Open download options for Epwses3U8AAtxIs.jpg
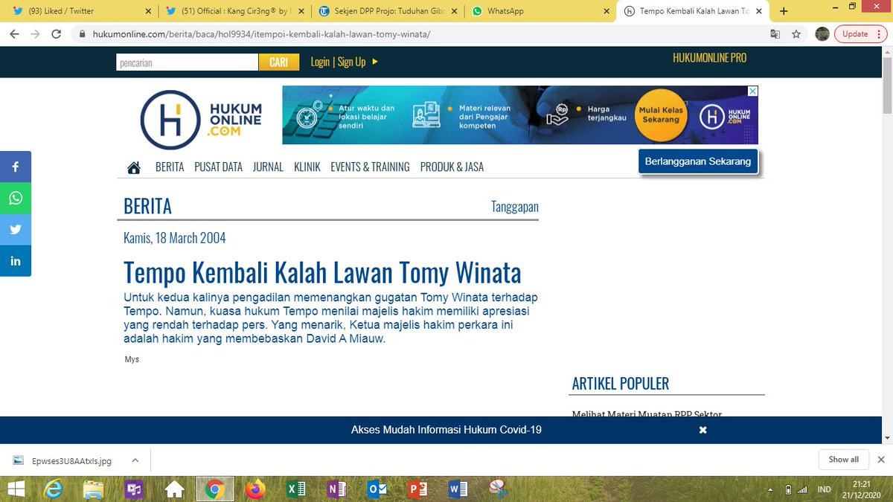 click(135, 460)
